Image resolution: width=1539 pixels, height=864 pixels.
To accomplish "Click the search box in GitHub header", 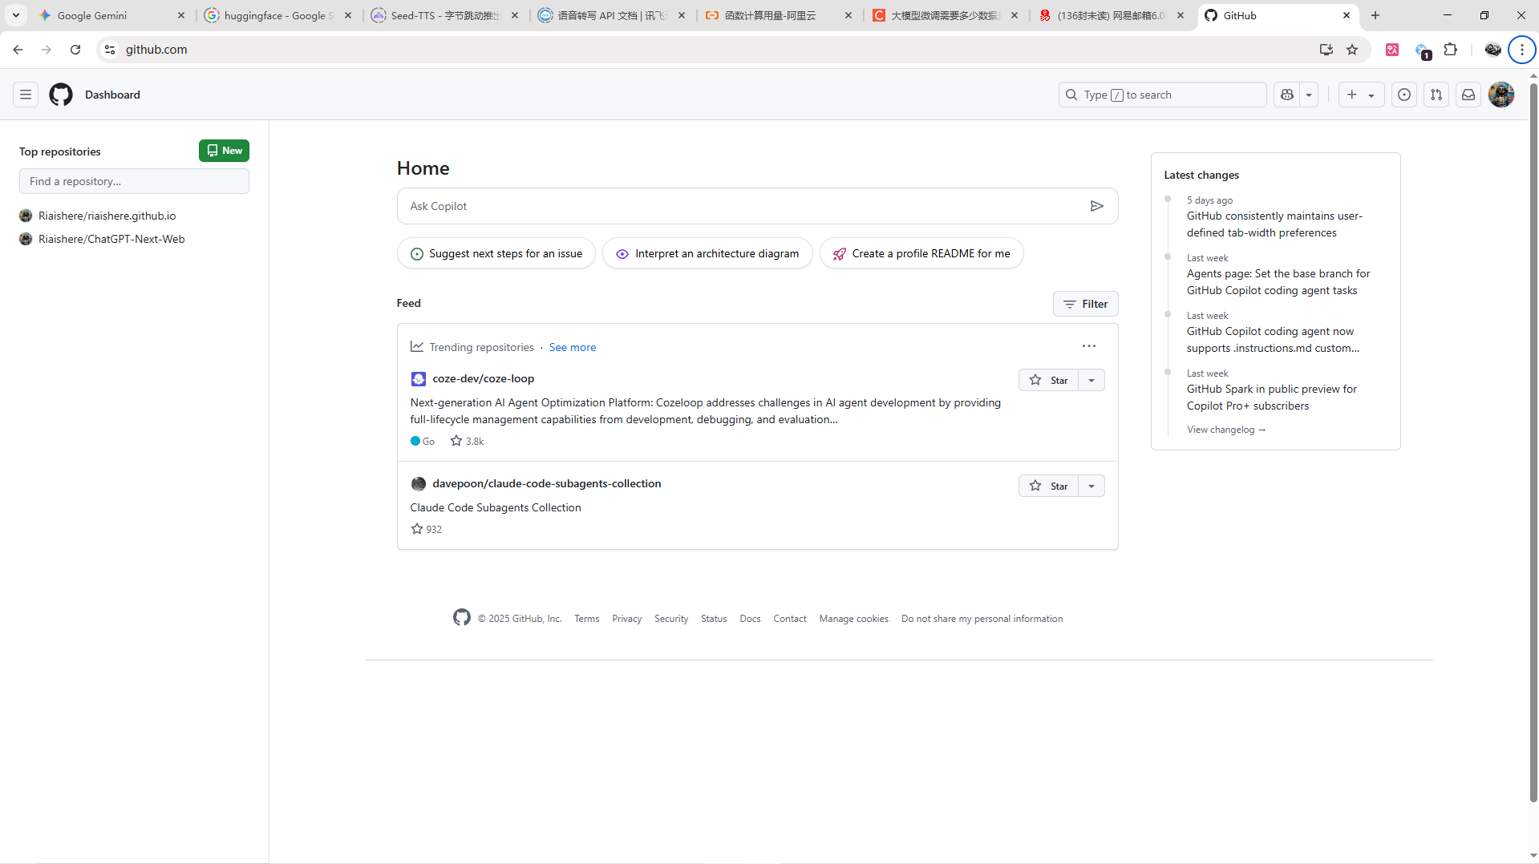I will [x=1162, y=95].
